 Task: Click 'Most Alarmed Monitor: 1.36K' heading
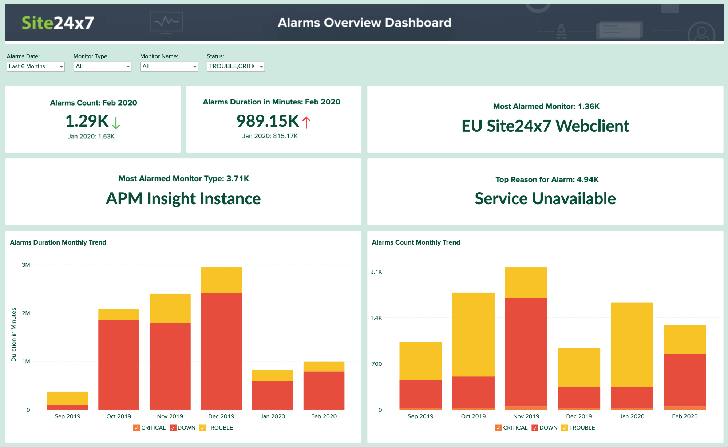546,106
